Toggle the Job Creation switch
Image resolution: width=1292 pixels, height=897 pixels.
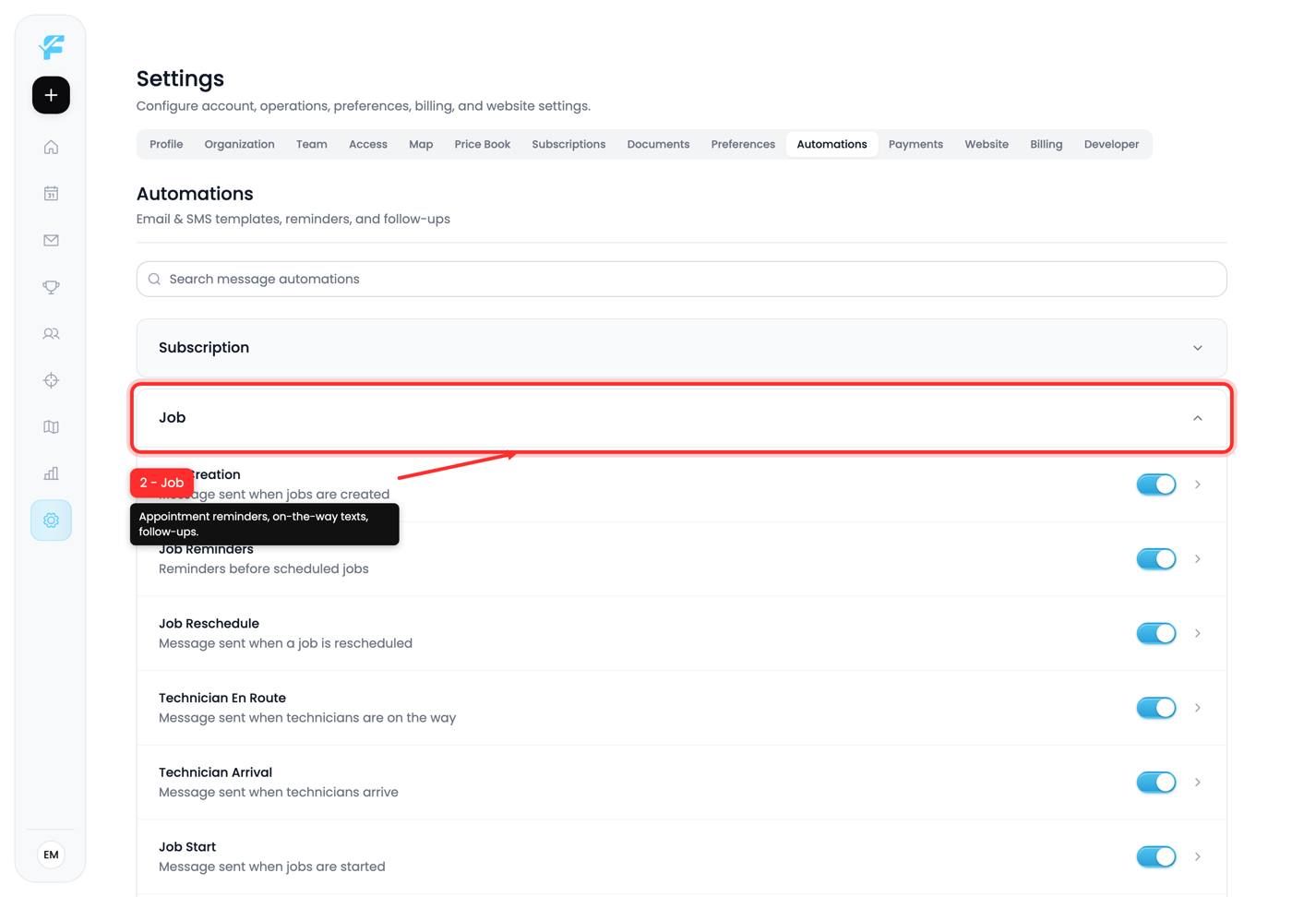pyautogui.click(x=1155, y=484)
